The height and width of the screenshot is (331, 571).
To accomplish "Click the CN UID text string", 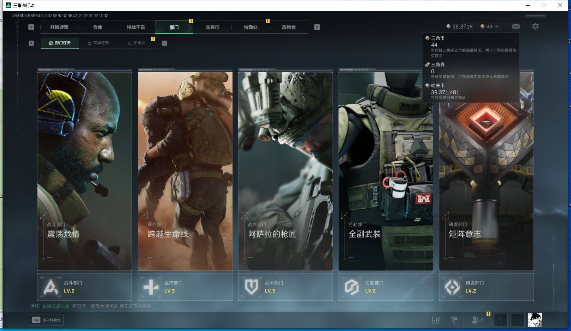I will (60, 16).
